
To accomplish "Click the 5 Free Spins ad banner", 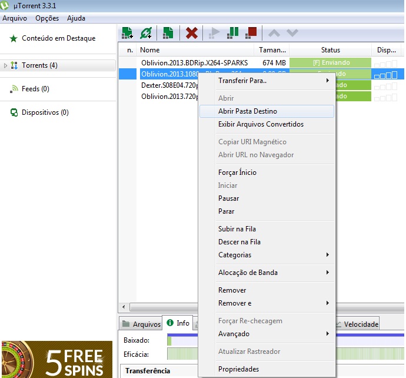I will (x=56, y=359).
